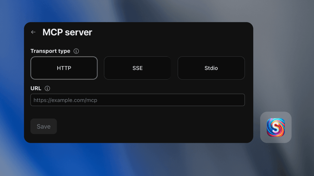This screenshot has width=314, height=176.
Task: Save the MCP server configuration
Action: click(x=43, y=126)
